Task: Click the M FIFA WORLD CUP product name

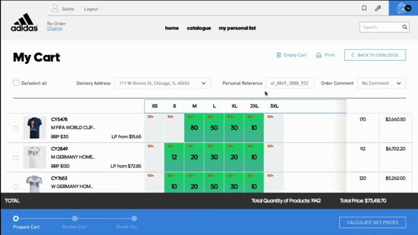Action: pyautogui.click(x=73, y=128)
